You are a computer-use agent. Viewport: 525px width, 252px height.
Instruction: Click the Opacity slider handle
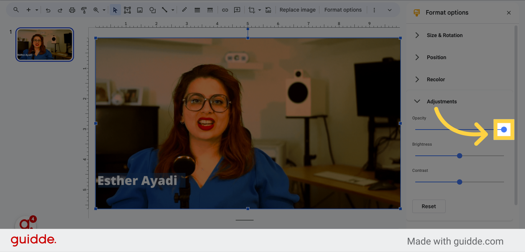(x=504, y=130)
